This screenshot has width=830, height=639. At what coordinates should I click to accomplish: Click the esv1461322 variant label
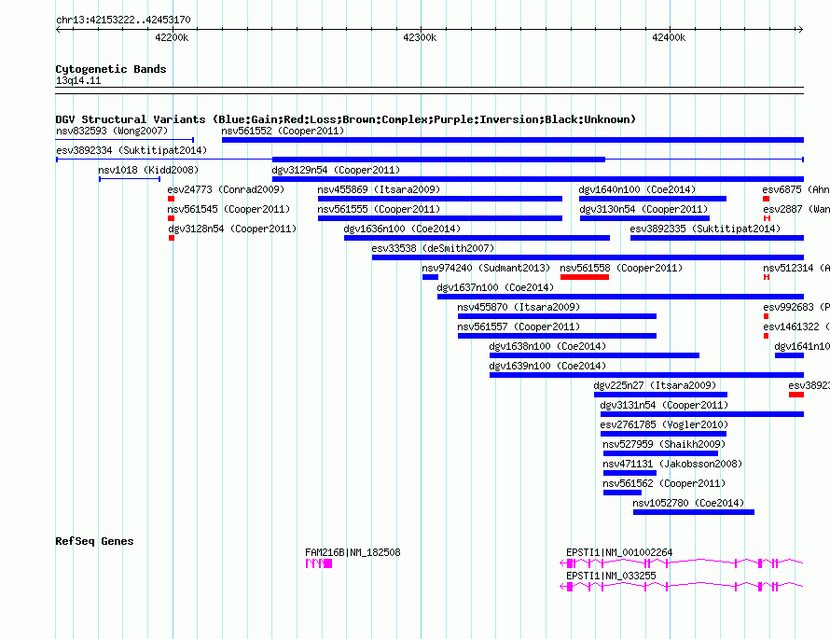pos(795,326)
